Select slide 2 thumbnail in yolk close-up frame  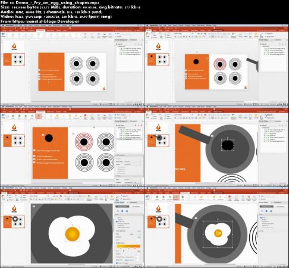click(x=14, y=222)
